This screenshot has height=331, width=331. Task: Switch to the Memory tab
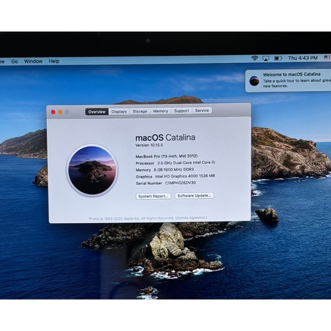(160, 111)
